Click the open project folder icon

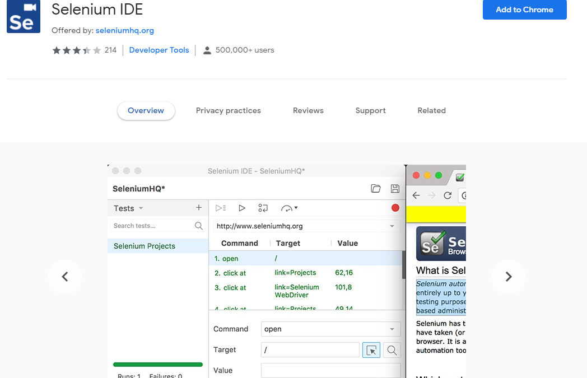pyautogui.click(x=375, y=189)
